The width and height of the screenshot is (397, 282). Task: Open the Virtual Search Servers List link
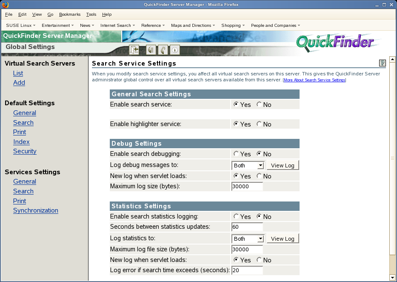point(18,73)
